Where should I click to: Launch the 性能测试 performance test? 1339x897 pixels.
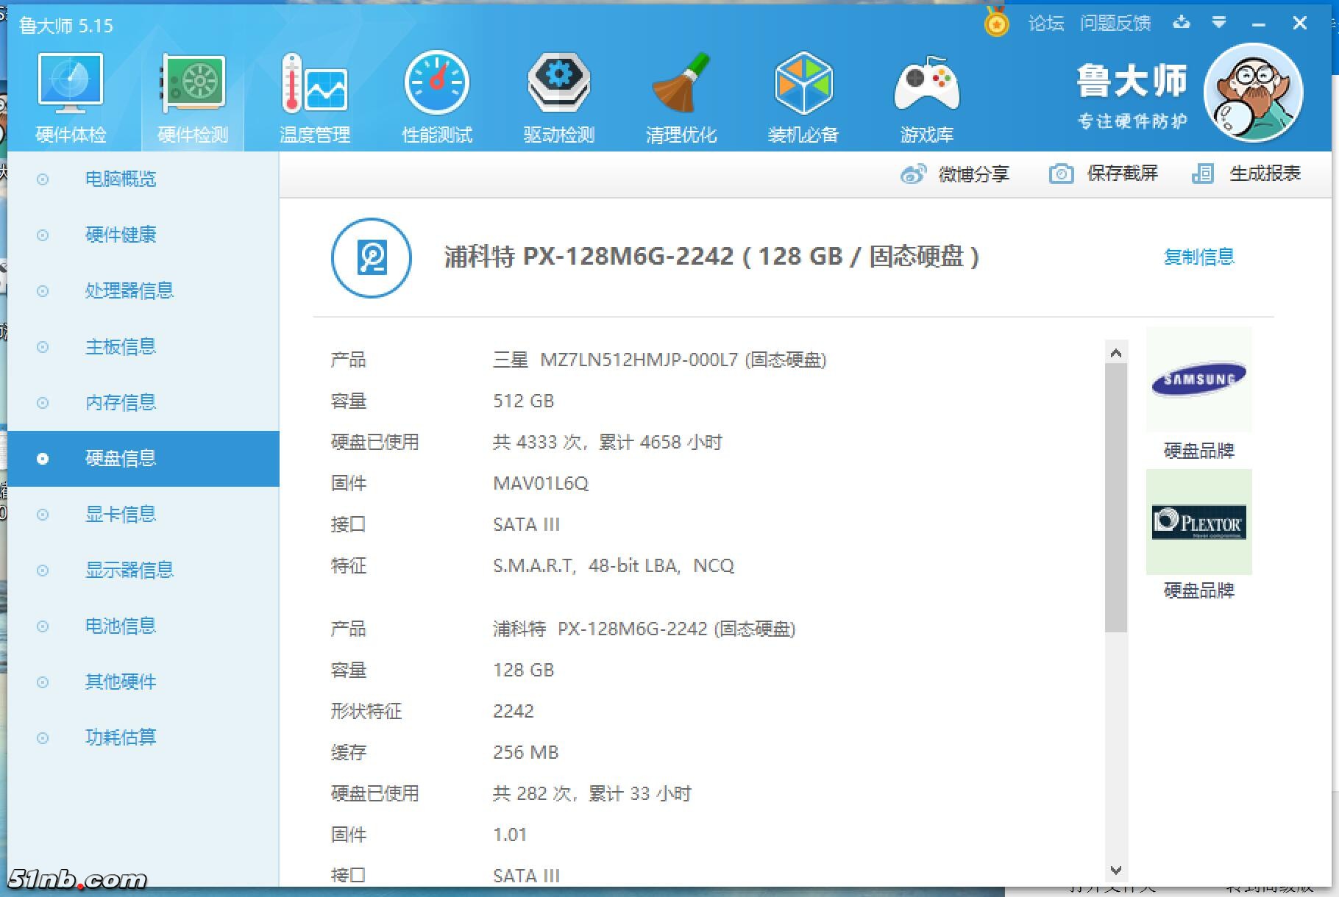point(437,96)
